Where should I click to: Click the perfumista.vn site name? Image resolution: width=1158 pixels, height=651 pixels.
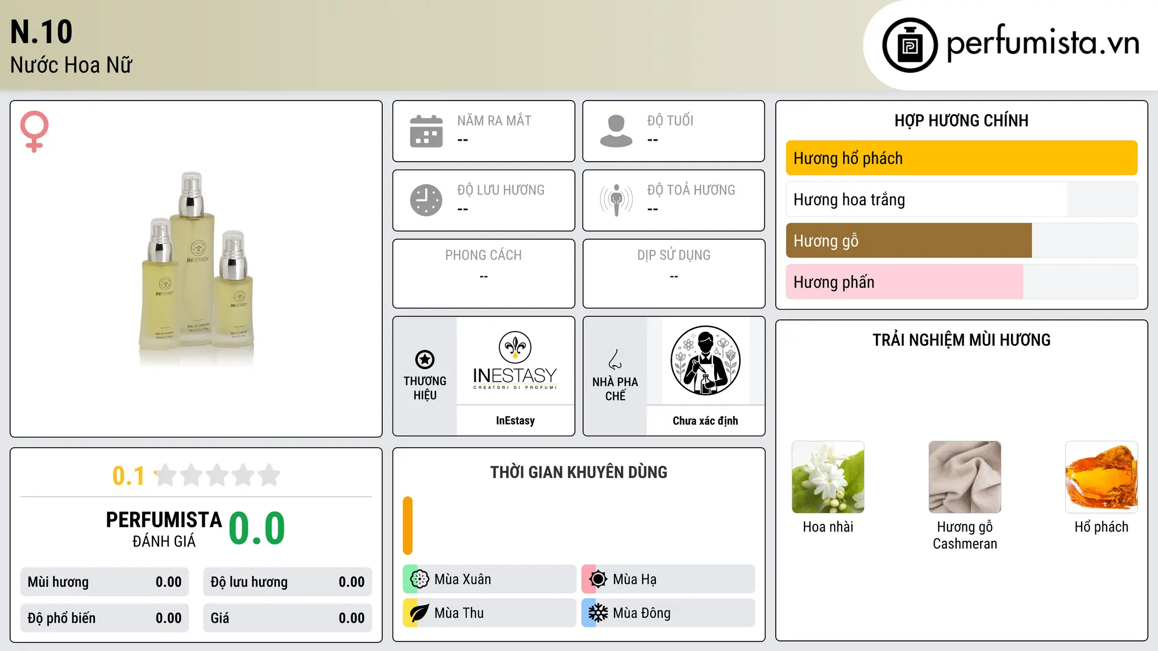click(x=1043, y=43)
